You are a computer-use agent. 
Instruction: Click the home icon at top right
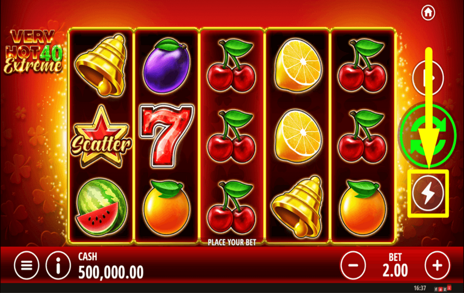coord(428,13)
